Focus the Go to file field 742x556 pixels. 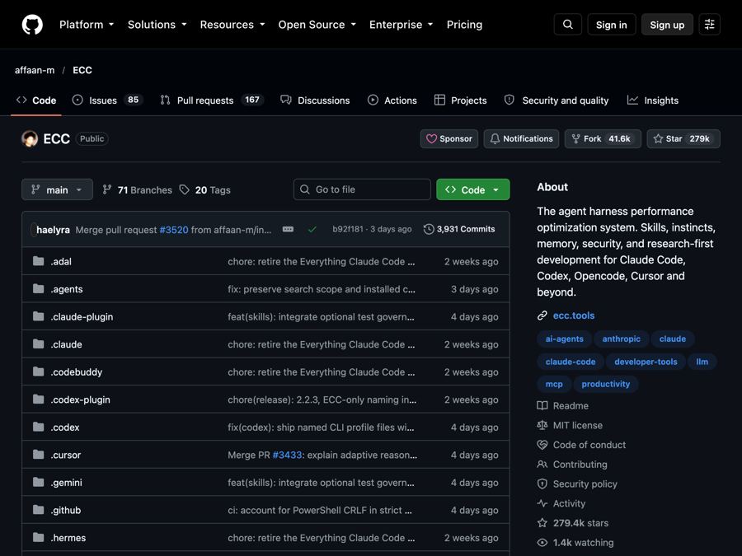(x=362, y=189)
